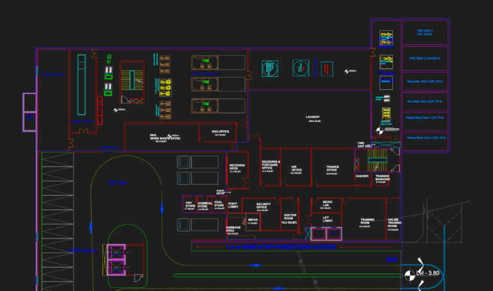Viewport: 493px width, 291px height.
Task: Click the LAUNDRY room label
Action: coord(313,119)
